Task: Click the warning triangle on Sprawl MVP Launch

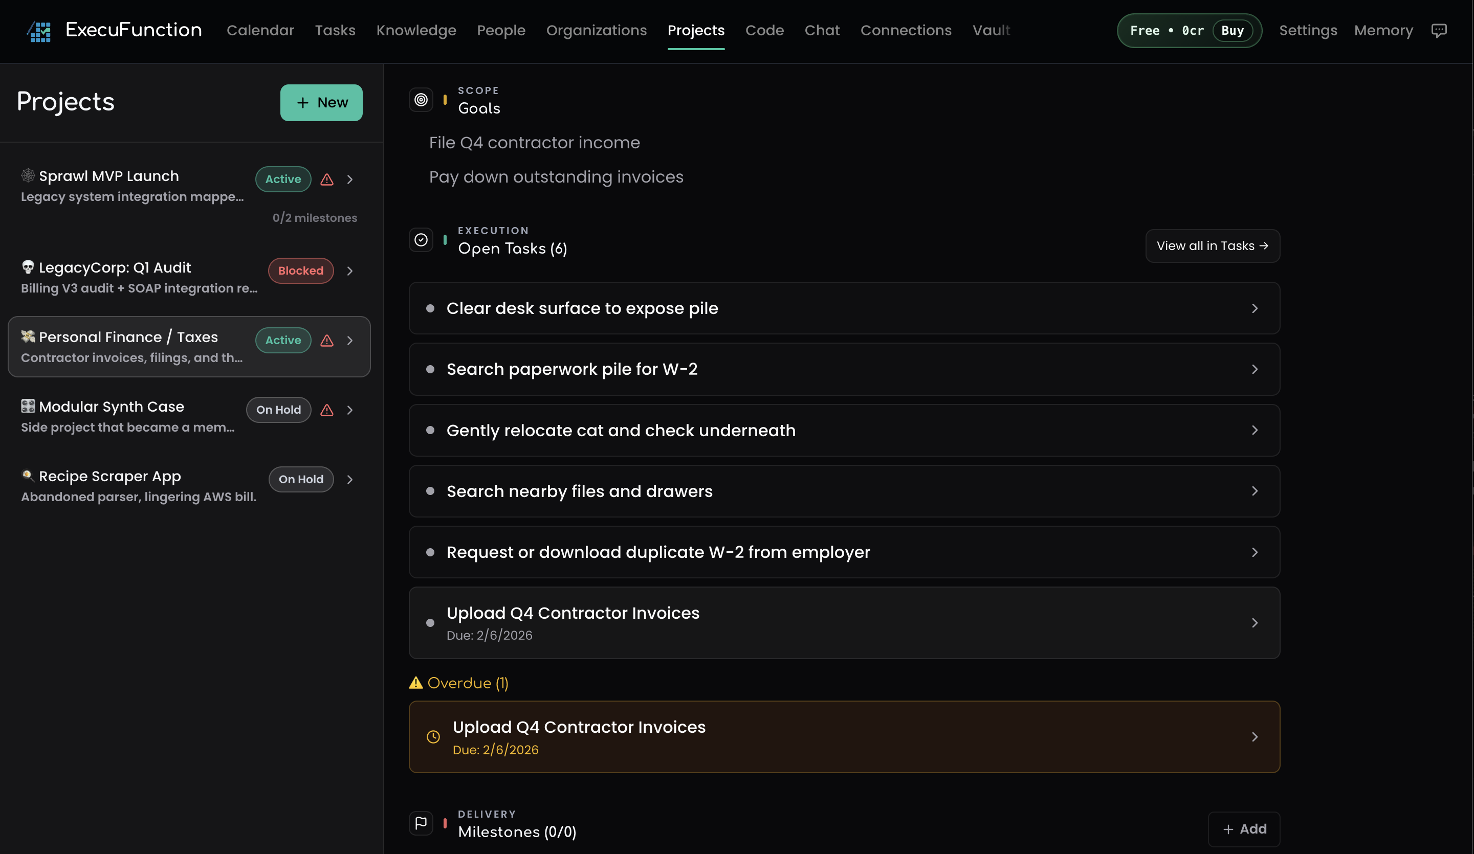Action: pyautogui.click(x=326, y=180)
